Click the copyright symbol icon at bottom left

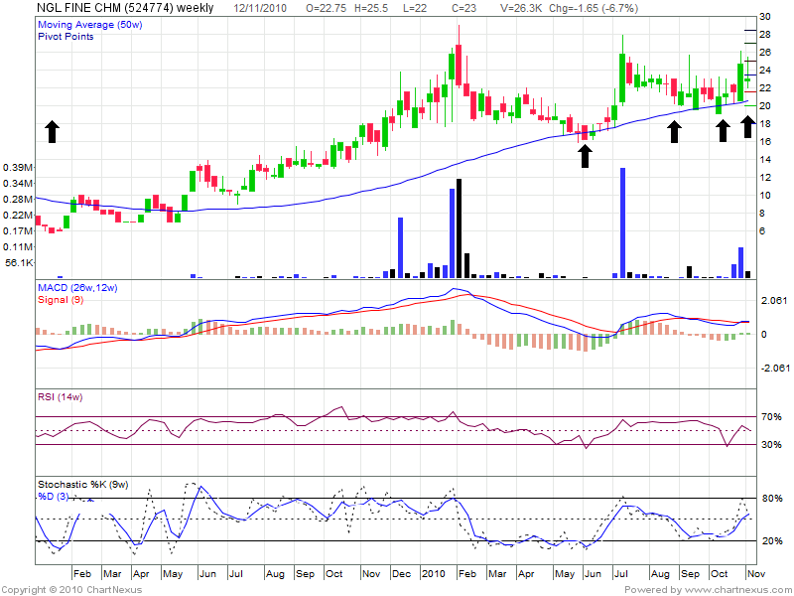[7, 589]
